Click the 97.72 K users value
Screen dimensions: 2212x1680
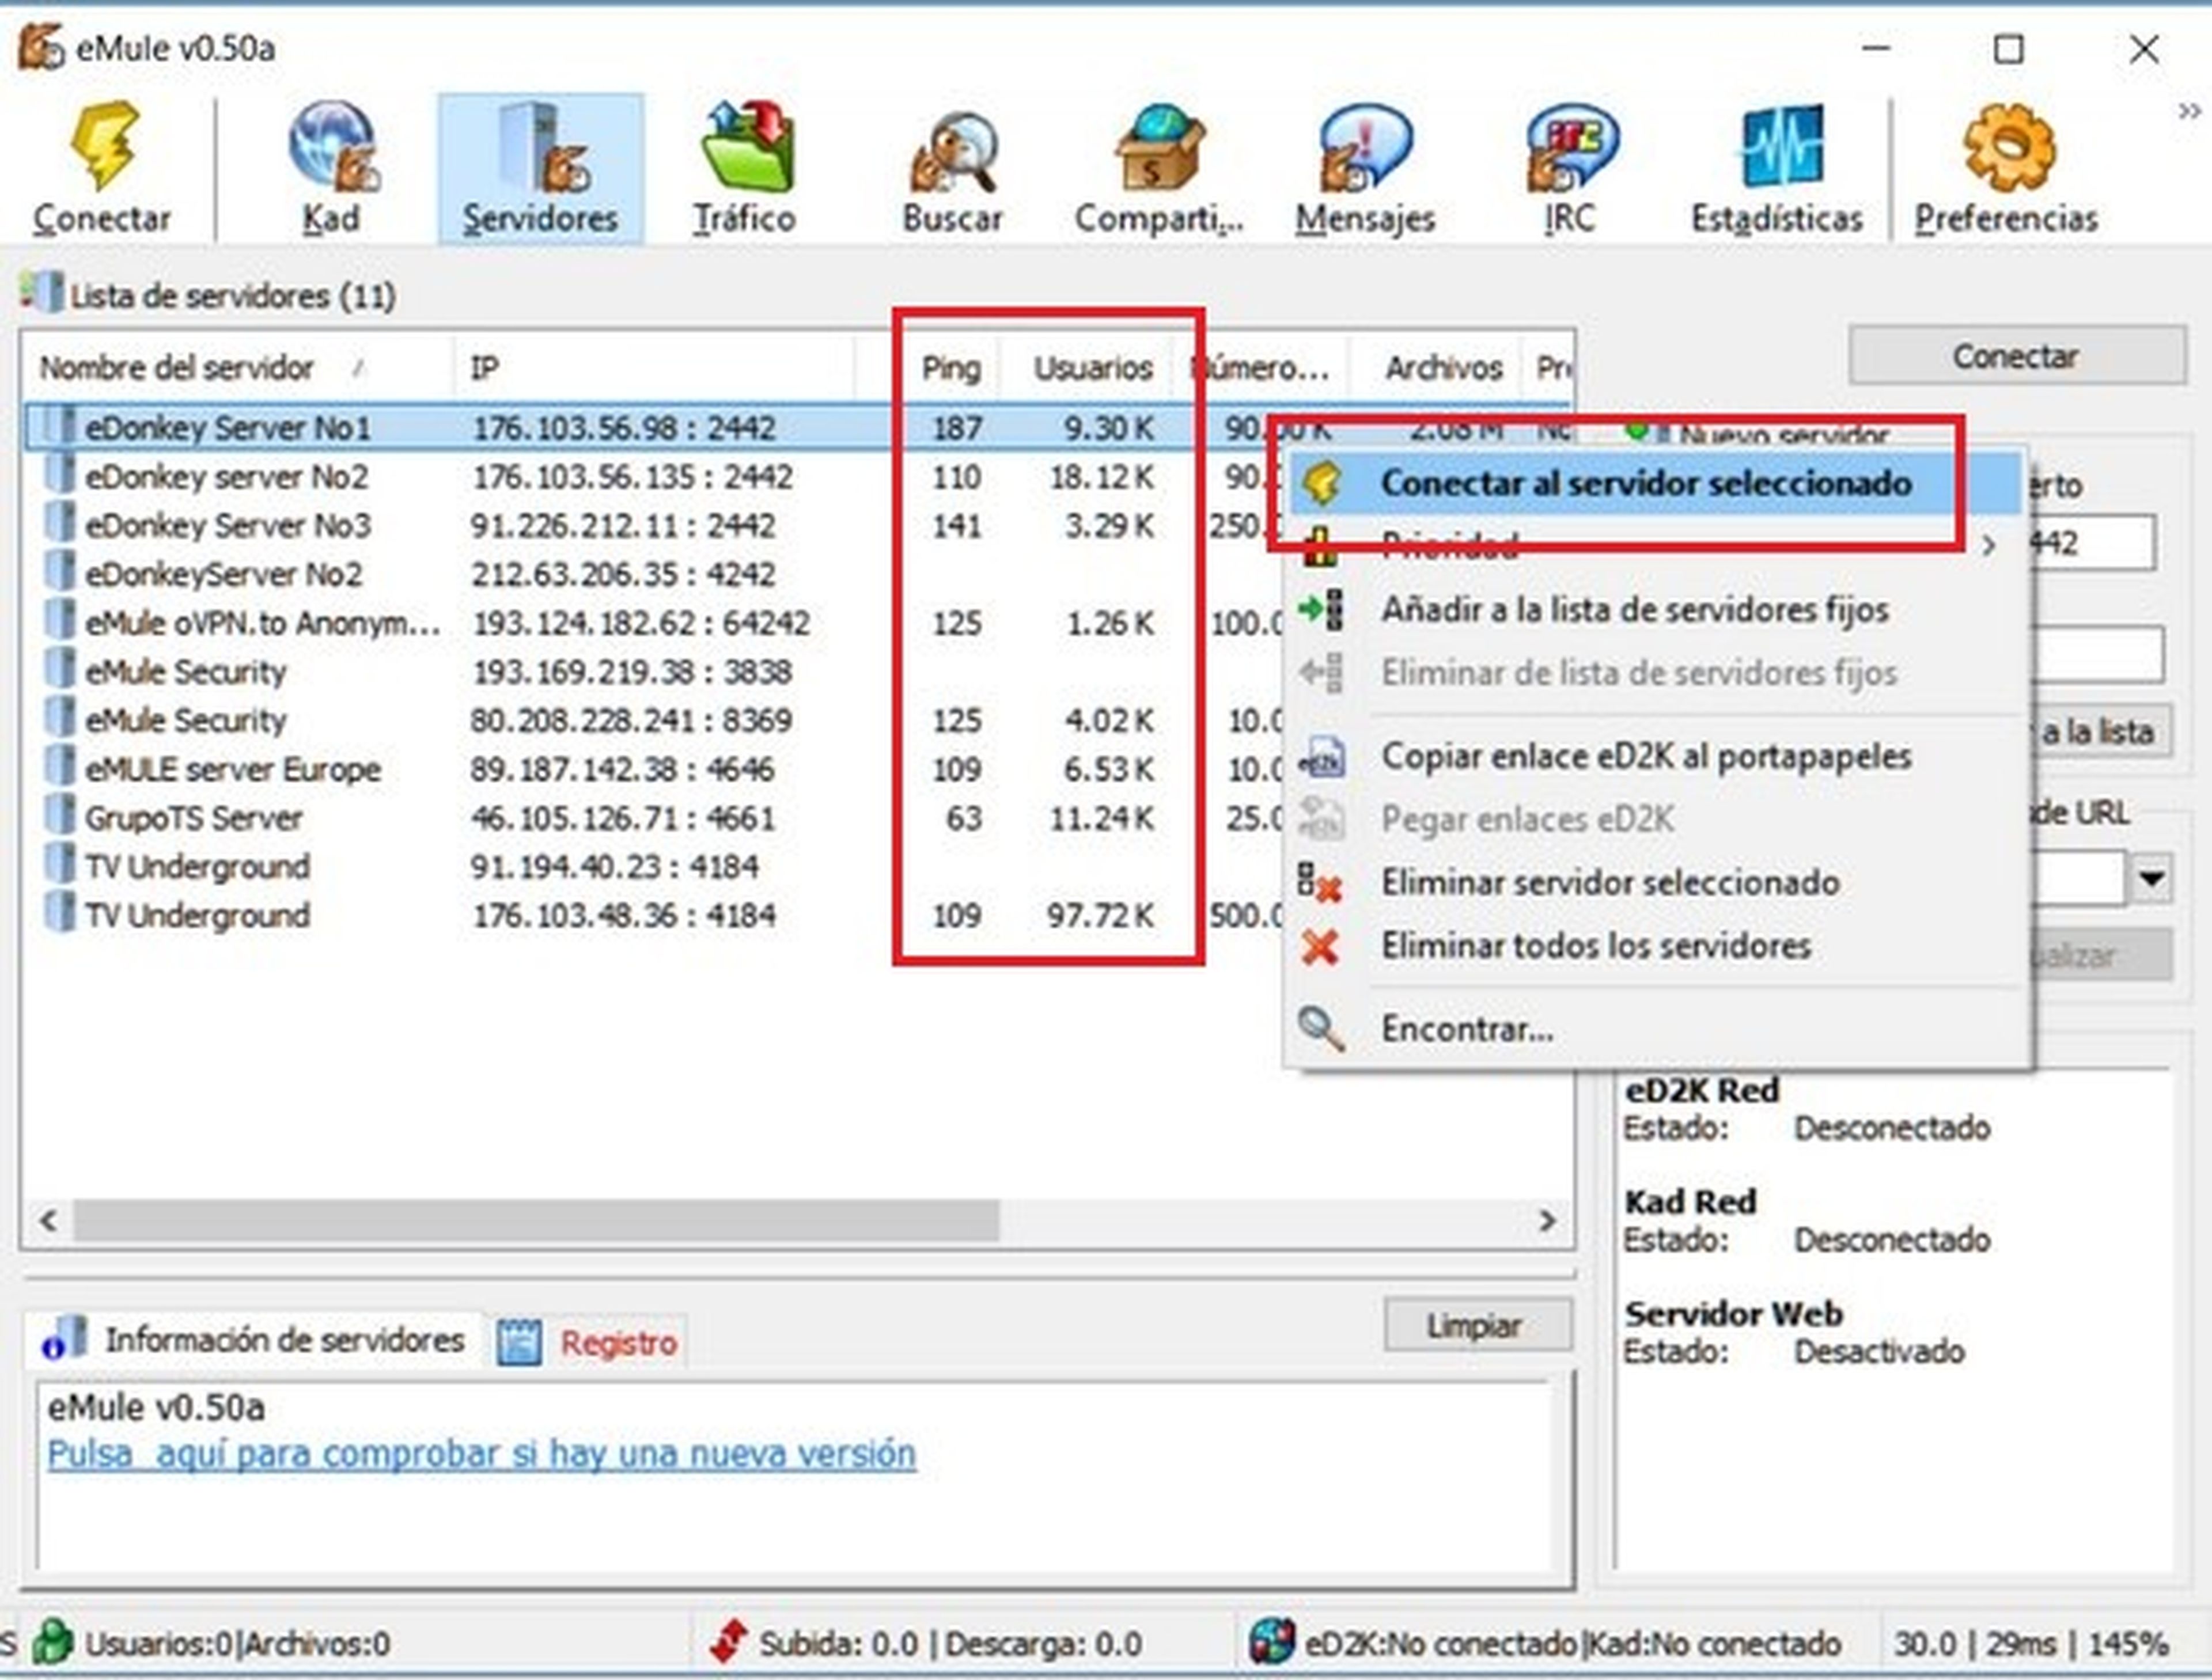1100,915
